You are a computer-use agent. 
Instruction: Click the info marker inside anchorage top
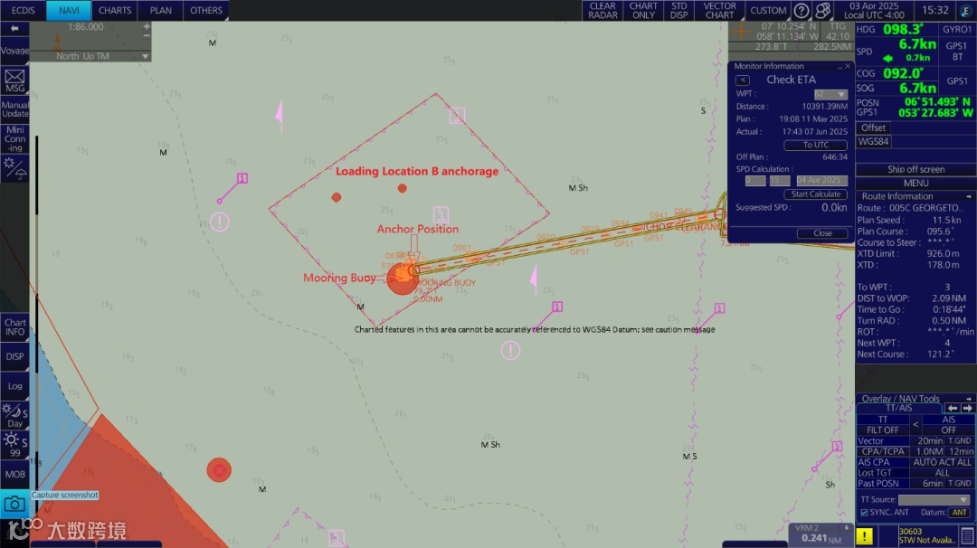(458, 115)
